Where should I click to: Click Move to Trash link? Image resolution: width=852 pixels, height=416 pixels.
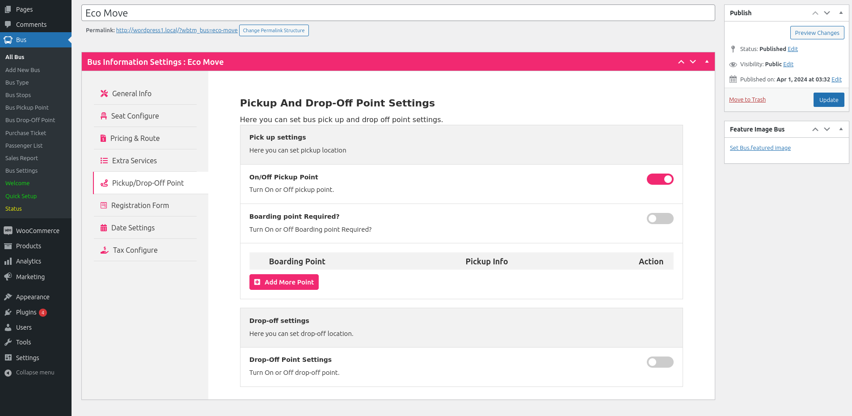(747, 99)
